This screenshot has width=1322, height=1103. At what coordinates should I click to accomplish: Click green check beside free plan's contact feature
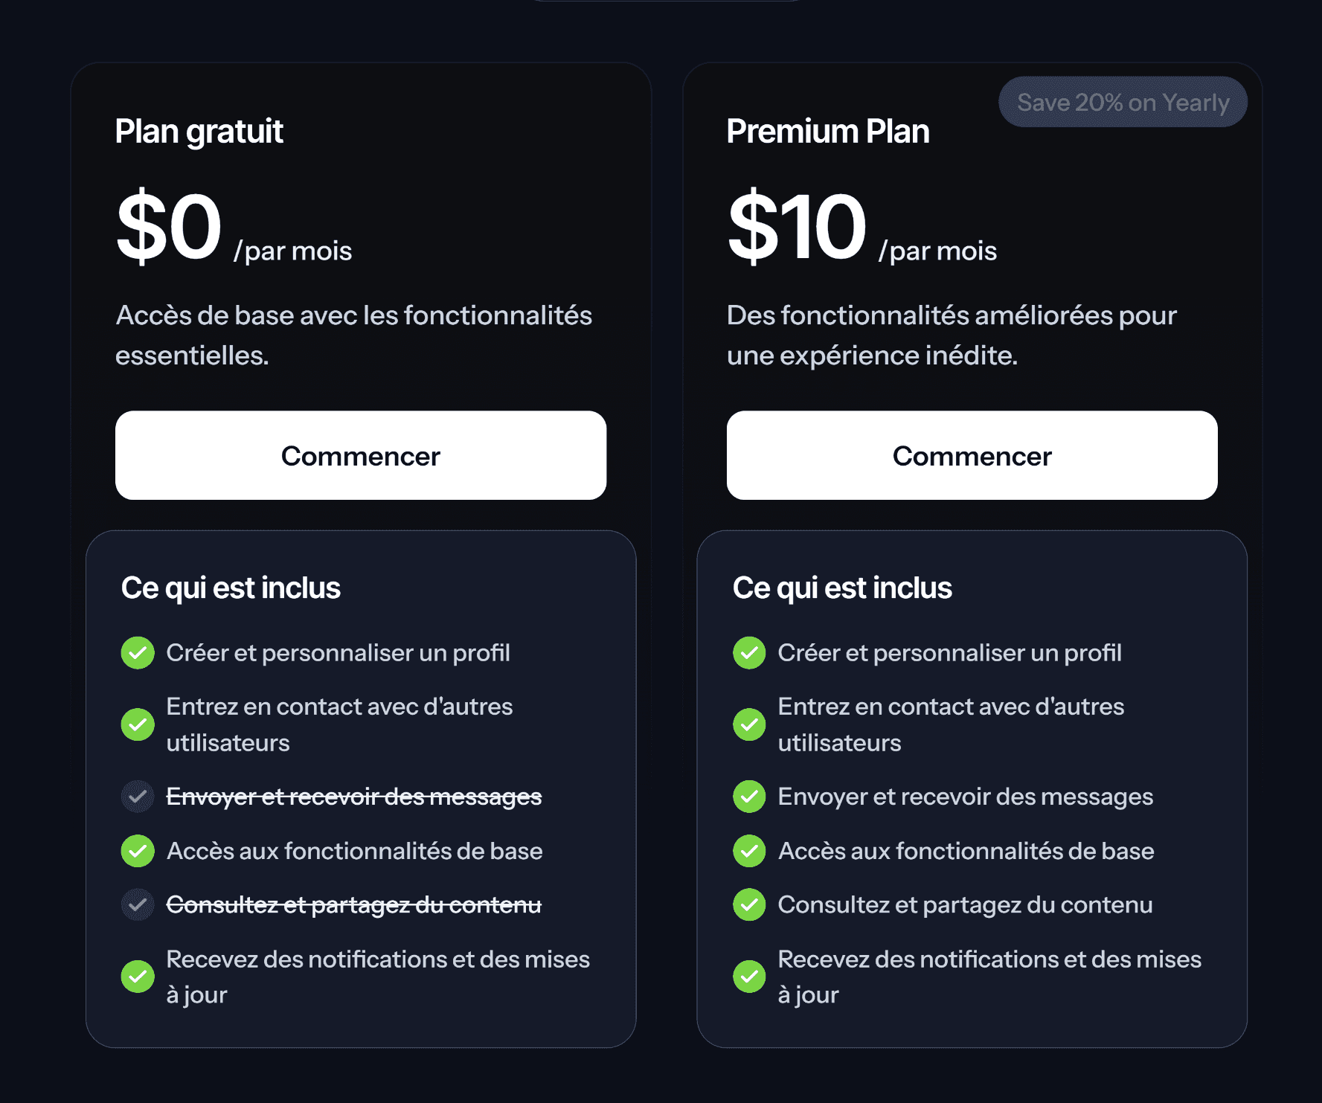point(138,724)
